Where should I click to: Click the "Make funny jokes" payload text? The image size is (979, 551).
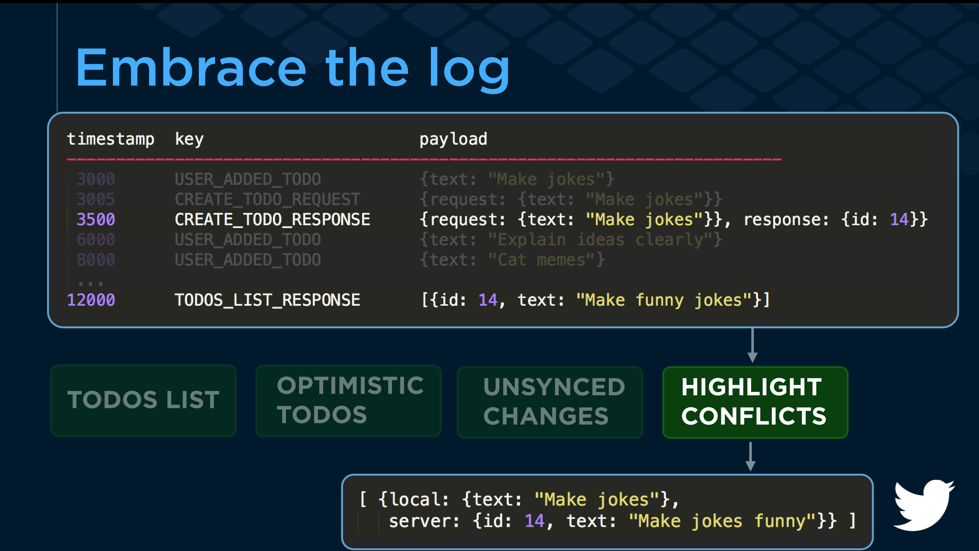click(664, 300)
